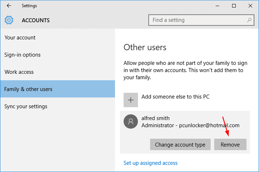Click the pcunlocker@hotmail.com administrator line
Viewport: 259px width, 172px height.
point(190,125)
